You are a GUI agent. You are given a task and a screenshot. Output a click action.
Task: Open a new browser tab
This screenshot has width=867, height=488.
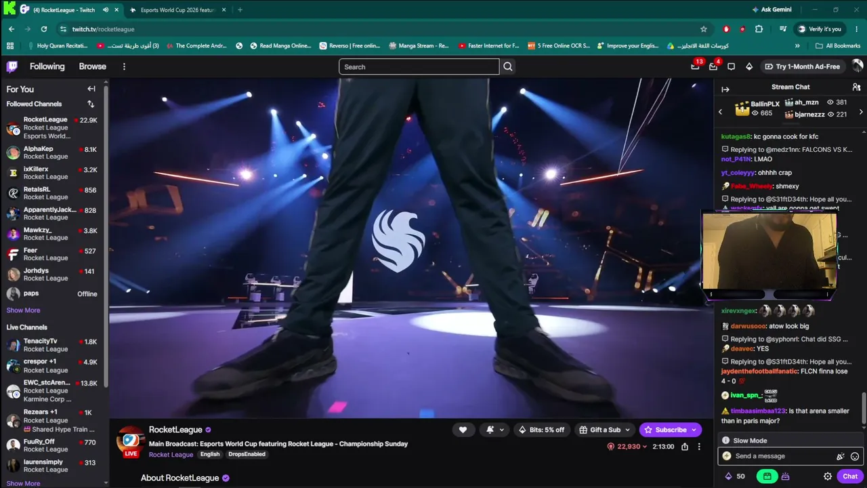click(240, 10)
